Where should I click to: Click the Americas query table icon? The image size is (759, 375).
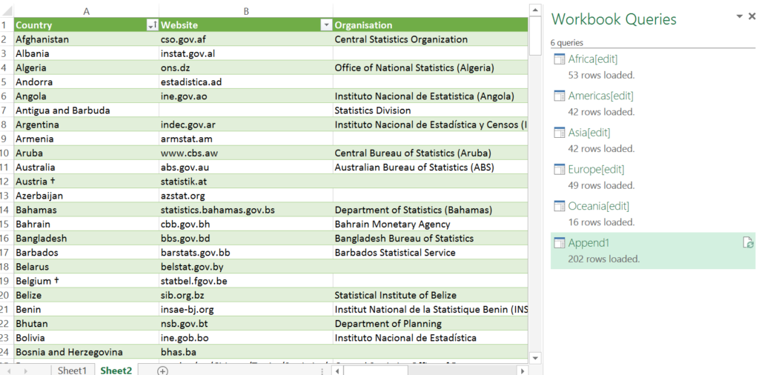click(560, 96)
